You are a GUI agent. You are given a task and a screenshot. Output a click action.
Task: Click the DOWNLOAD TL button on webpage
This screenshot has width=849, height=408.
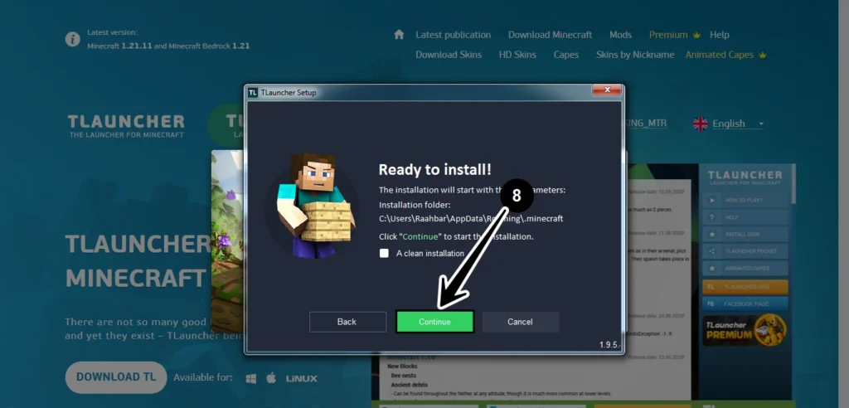(x=116, y=377)
